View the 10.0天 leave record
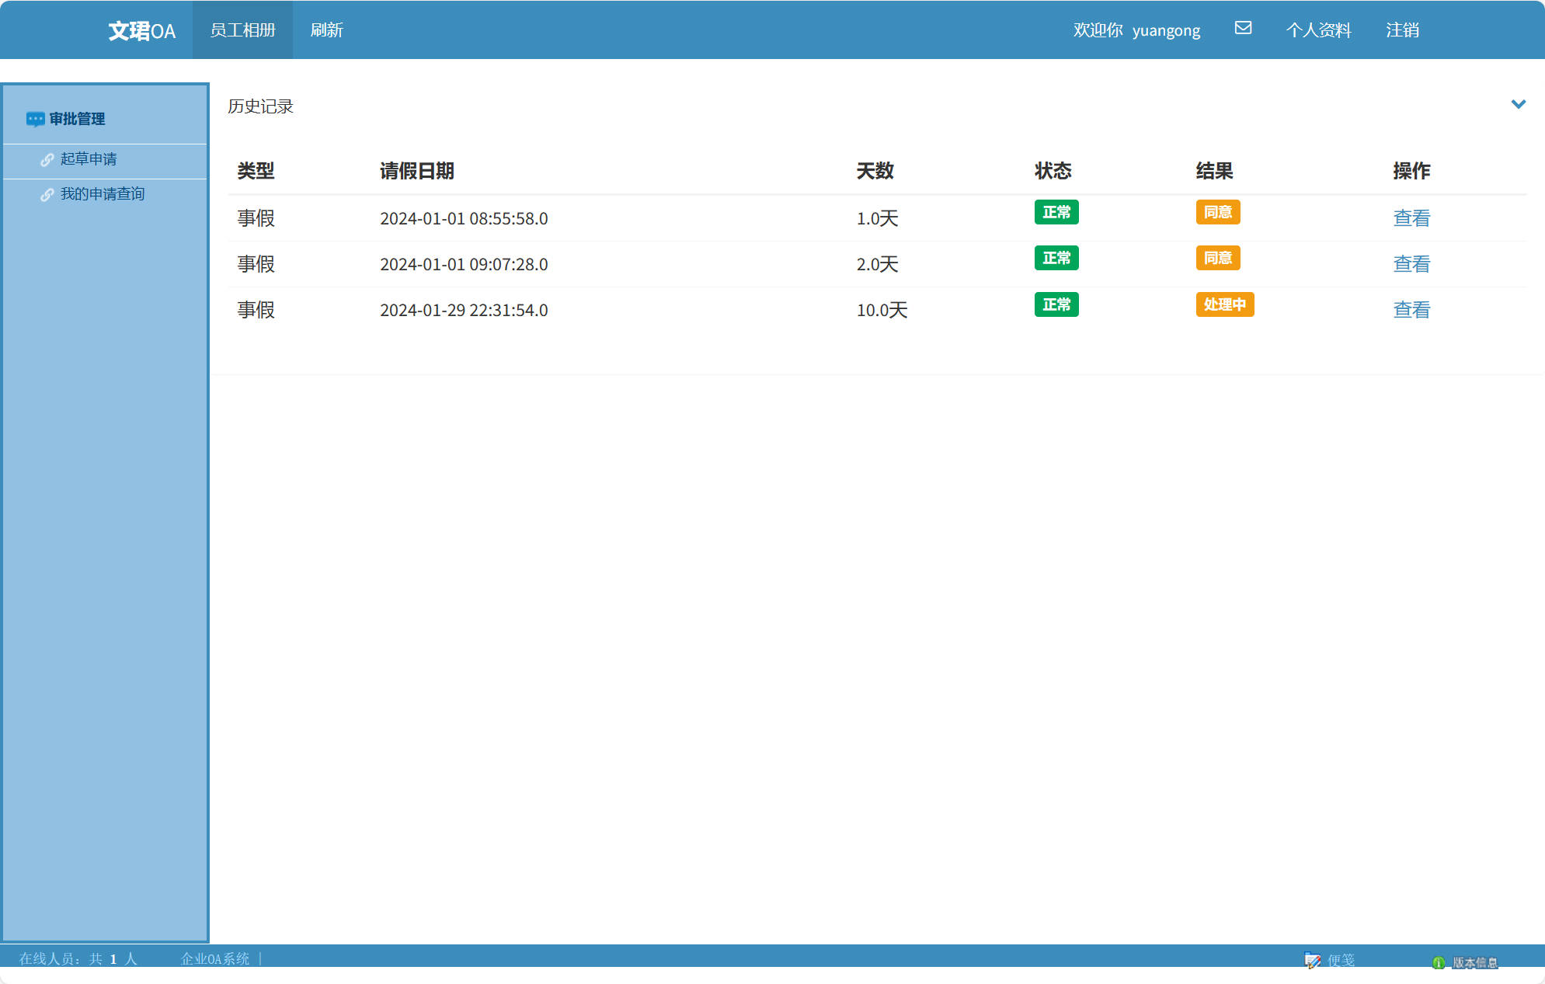The width and height of the screenshot is (1545, 984). [x=1411, y=310]
